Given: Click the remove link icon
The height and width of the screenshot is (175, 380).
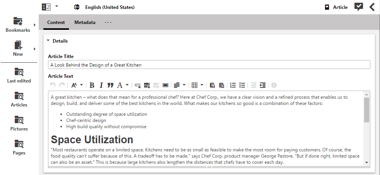Looking at the screenshot, I should tap(156, 85).
